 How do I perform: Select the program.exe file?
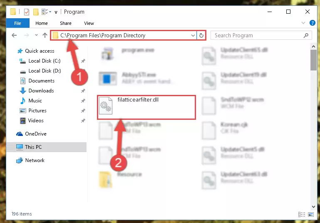[x=138, y=50]
